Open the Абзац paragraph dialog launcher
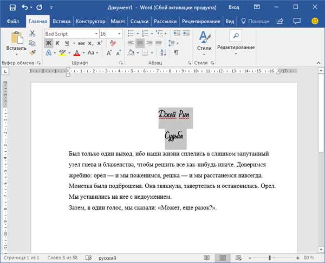325x263 pixels. pyautogui.click(x=189, y=63)
